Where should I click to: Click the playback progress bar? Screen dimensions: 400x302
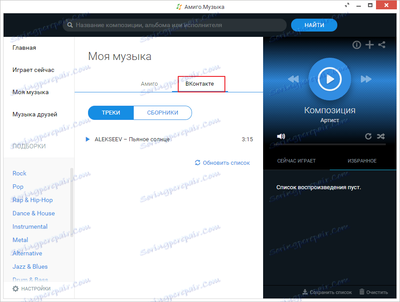pyautogui.click(x=330, y=144)
